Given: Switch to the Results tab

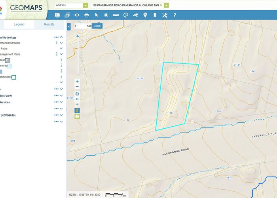Looking at the screenshot, I should pyautogui.click(x=49, y=25).
